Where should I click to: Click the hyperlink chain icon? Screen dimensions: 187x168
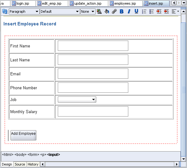(114, 11)
